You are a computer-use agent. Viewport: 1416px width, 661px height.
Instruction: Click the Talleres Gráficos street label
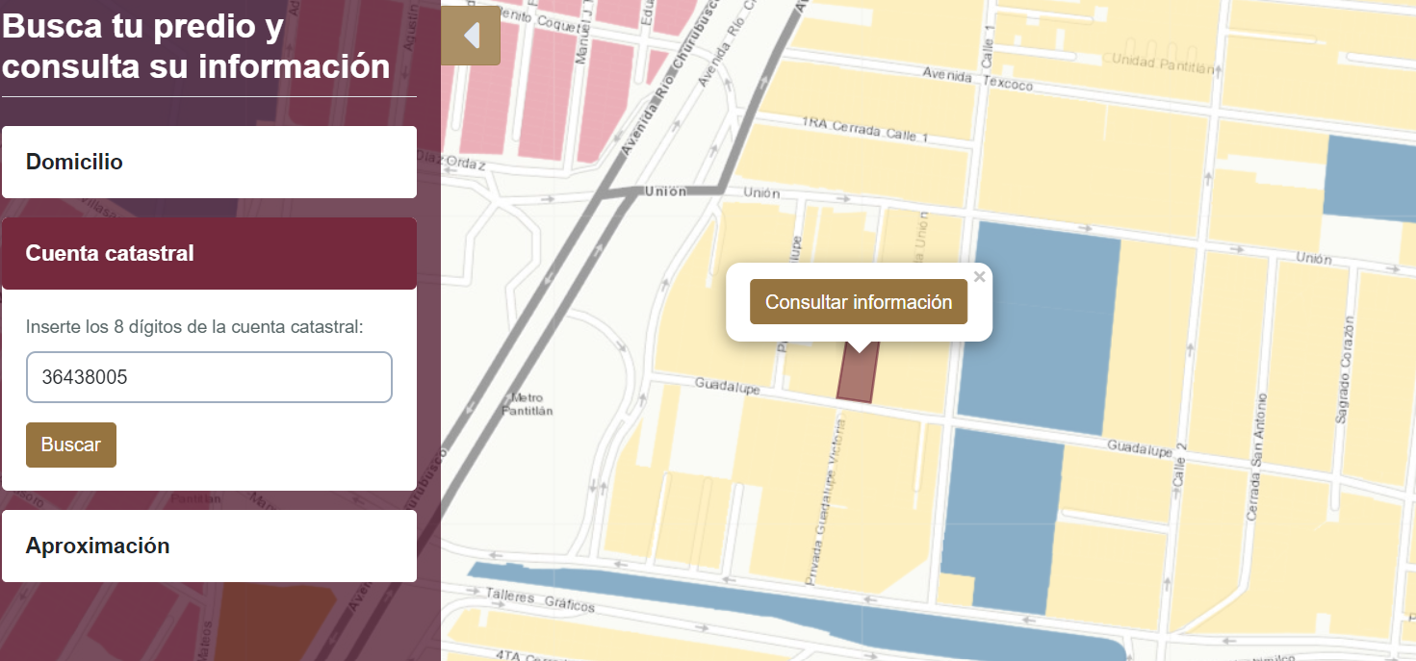tap(540, 601)
